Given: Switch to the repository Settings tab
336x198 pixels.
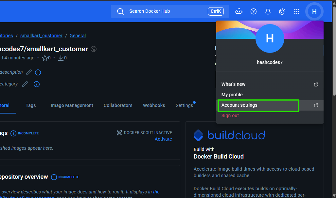Looking at the screenshot, I should [184, 105].
